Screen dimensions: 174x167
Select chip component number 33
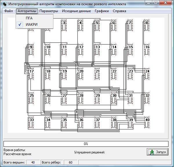click(x=31, y=123)
